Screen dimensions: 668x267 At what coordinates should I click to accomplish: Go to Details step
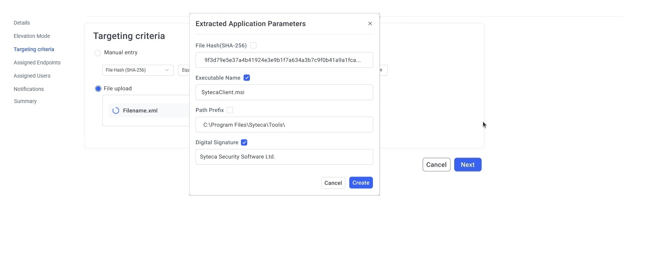(x=22, y=23)
